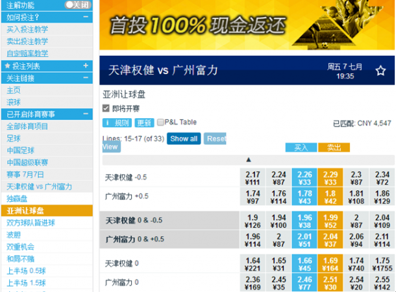Click the 2.34 ¥72 odds cell
This screenshot has width=396, height=292.
tap(382, 178)
